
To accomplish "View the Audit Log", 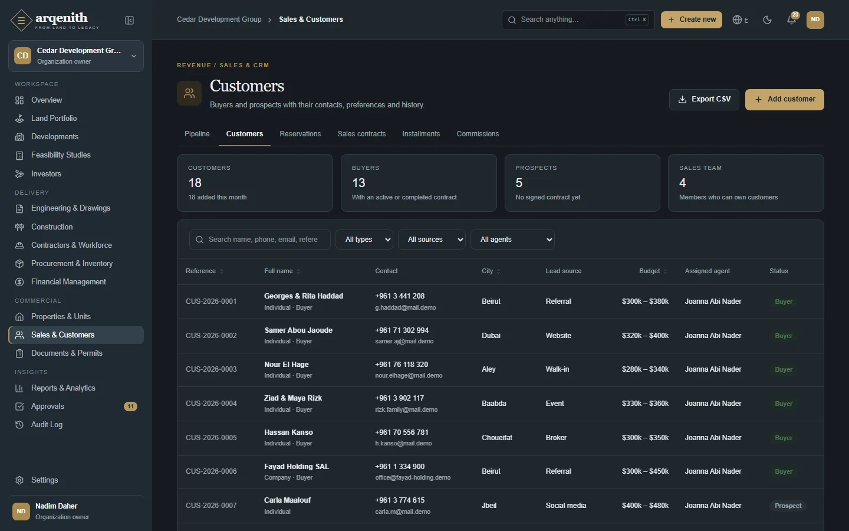I will point(76,425).
